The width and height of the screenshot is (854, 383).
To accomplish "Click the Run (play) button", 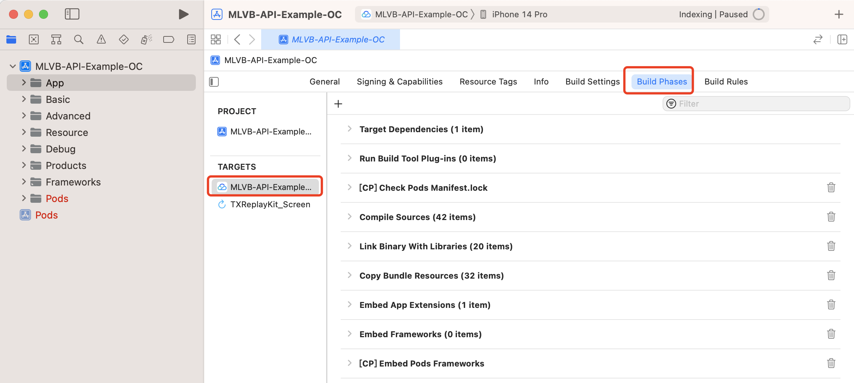I will (x=183, y=14).
